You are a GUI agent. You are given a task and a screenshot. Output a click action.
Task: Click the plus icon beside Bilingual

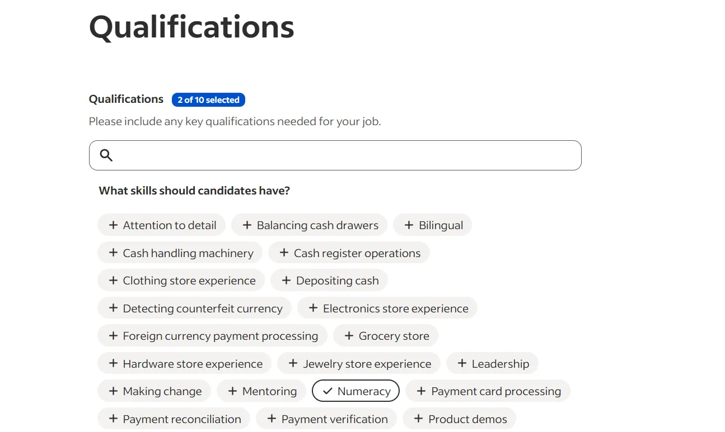point(410,225)
